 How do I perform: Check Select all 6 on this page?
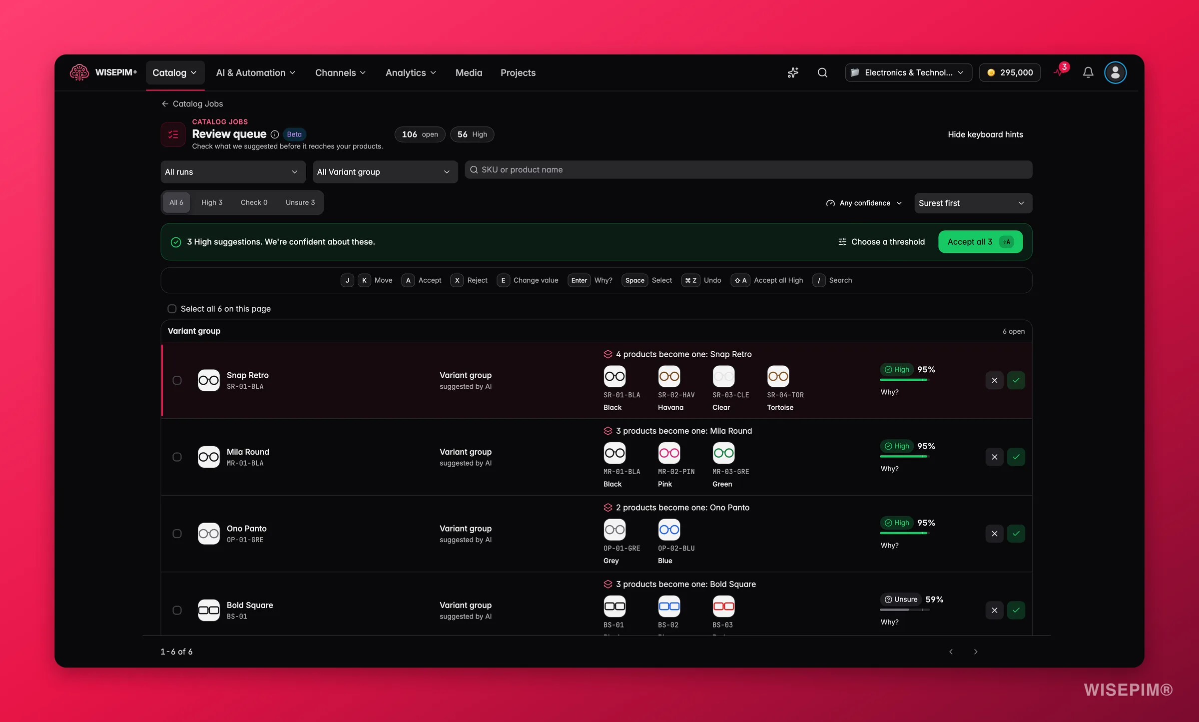172,309
